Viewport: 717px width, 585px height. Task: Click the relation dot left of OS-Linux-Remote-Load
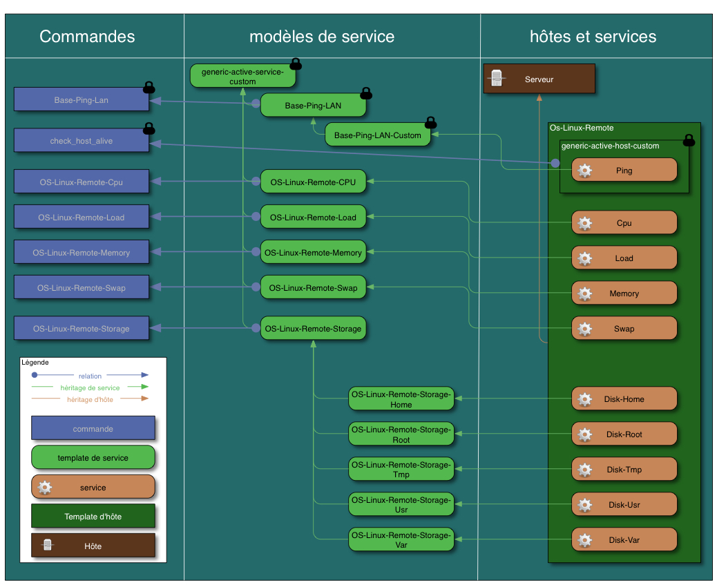pos(256,217)
